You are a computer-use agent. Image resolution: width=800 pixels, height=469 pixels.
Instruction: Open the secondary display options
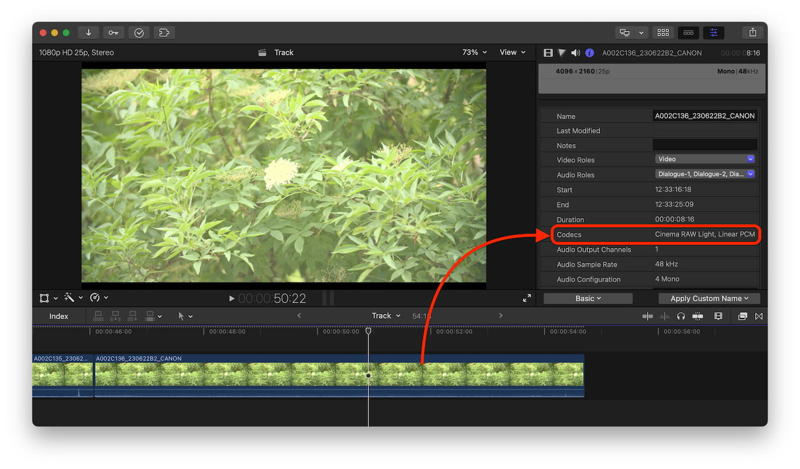click(x=625, y=33)
